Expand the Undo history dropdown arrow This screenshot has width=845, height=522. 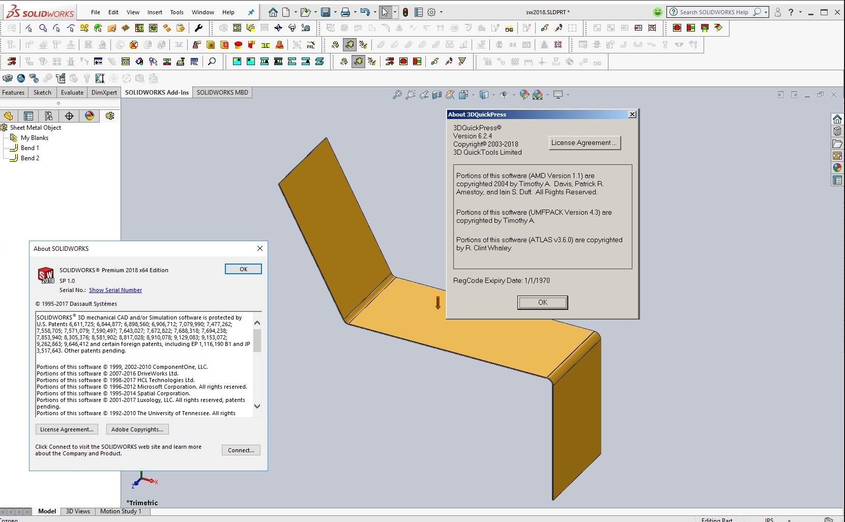click(x=375, y=12)
